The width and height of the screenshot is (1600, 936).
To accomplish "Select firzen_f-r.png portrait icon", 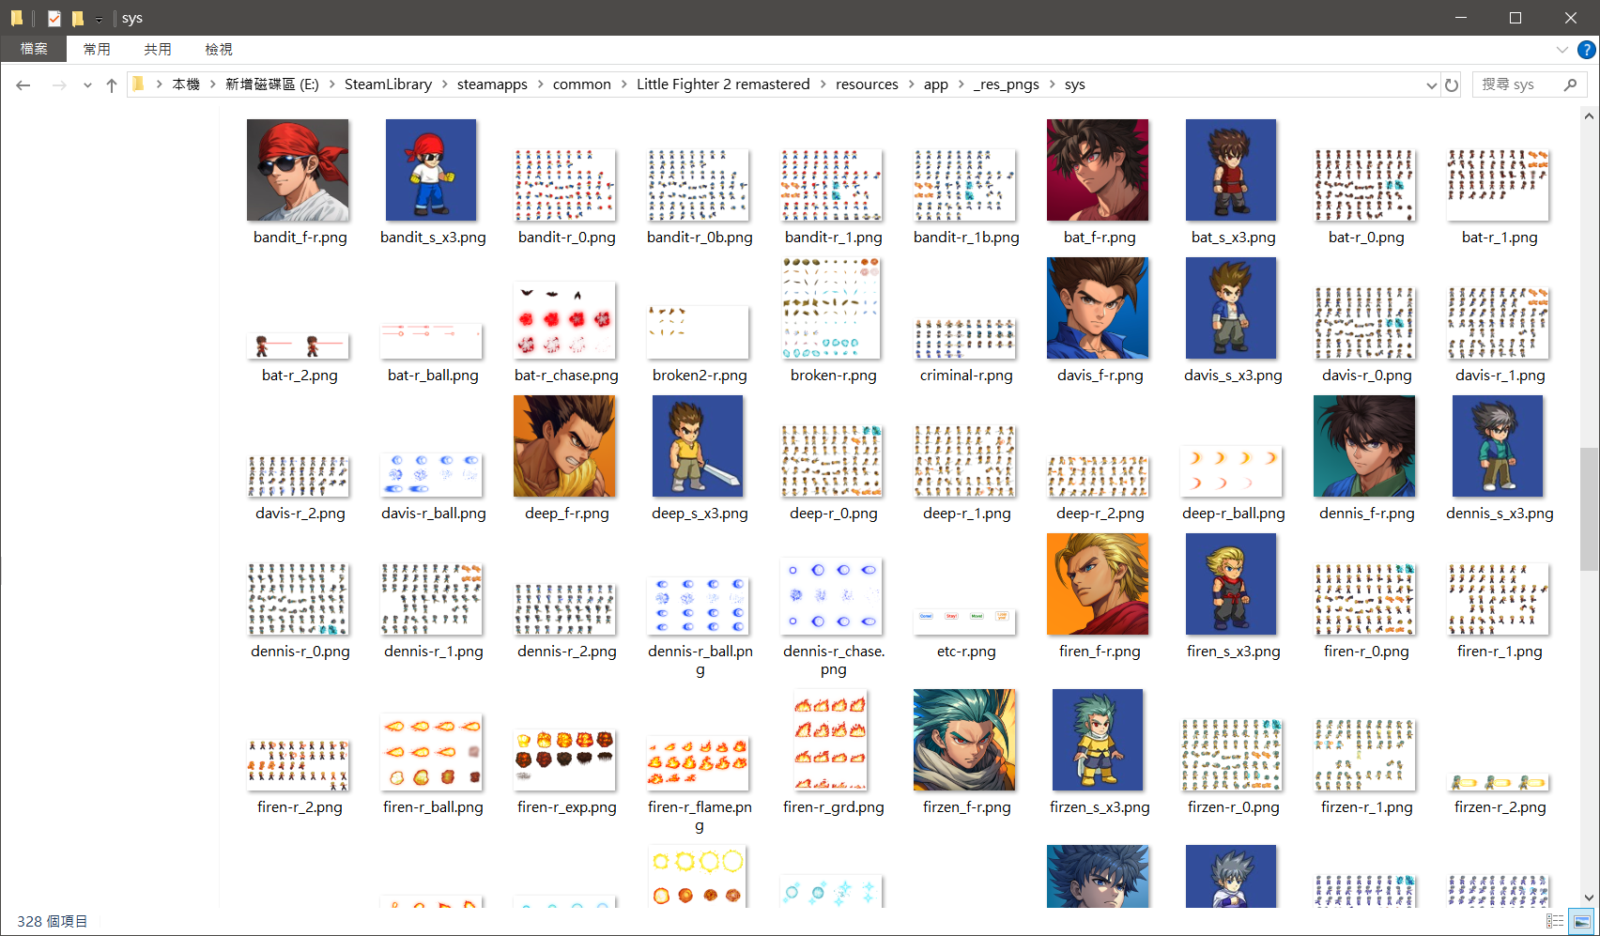I will pyautogui.click(x=964, y=740).
